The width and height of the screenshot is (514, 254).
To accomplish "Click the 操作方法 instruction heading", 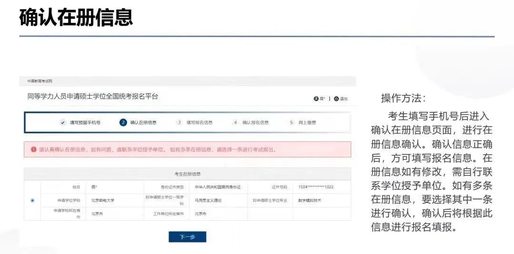I will (x=404, y=98).
